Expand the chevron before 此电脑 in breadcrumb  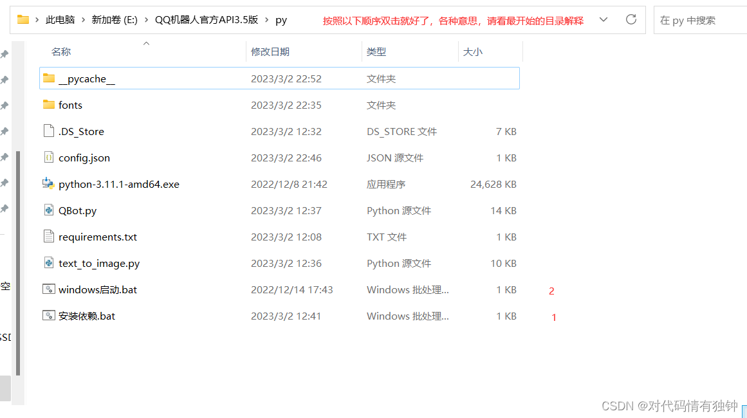37,20
